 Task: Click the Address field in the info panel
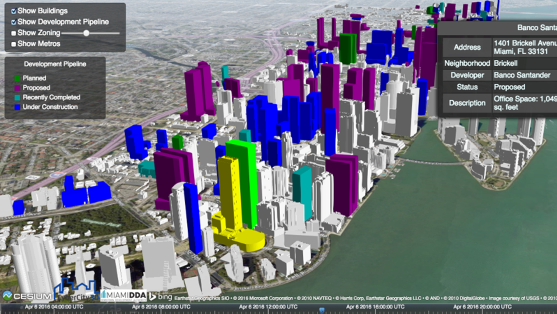467,47
